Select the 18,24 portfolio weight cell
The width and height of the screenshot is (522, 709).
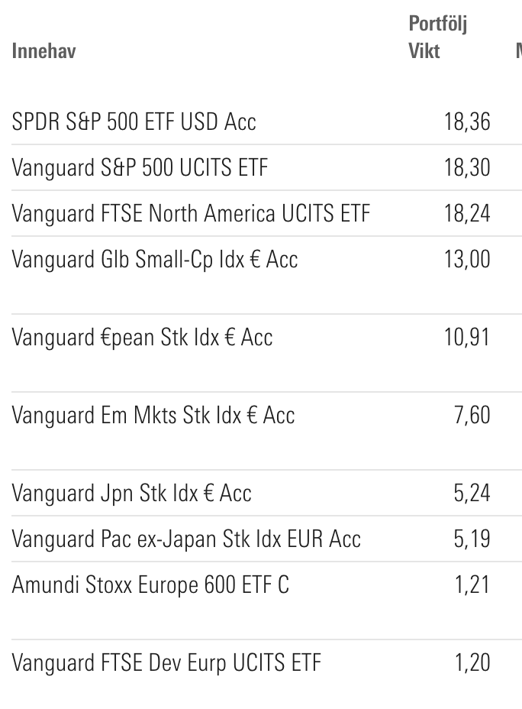coord(467,213)
